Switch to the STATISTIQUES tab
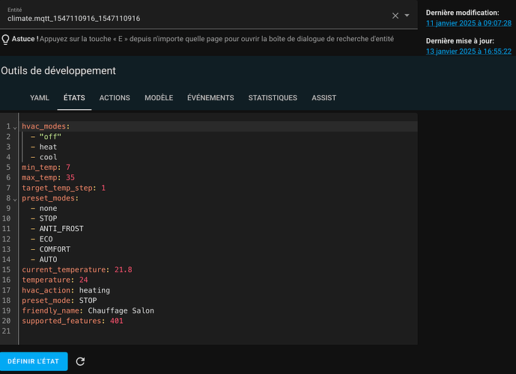The image size is (516, 374). [273, 98]
